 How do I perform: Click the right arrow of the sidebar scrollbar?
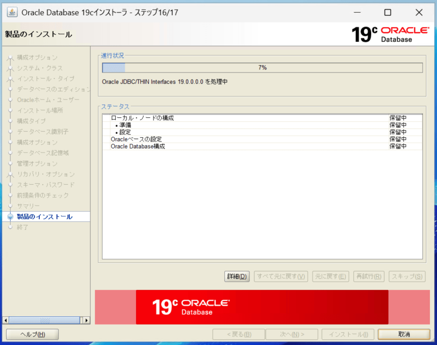86,321
